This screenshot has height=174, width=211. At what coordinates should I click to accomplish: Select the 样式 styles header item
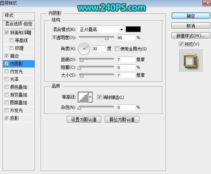(x=19, y=16)
